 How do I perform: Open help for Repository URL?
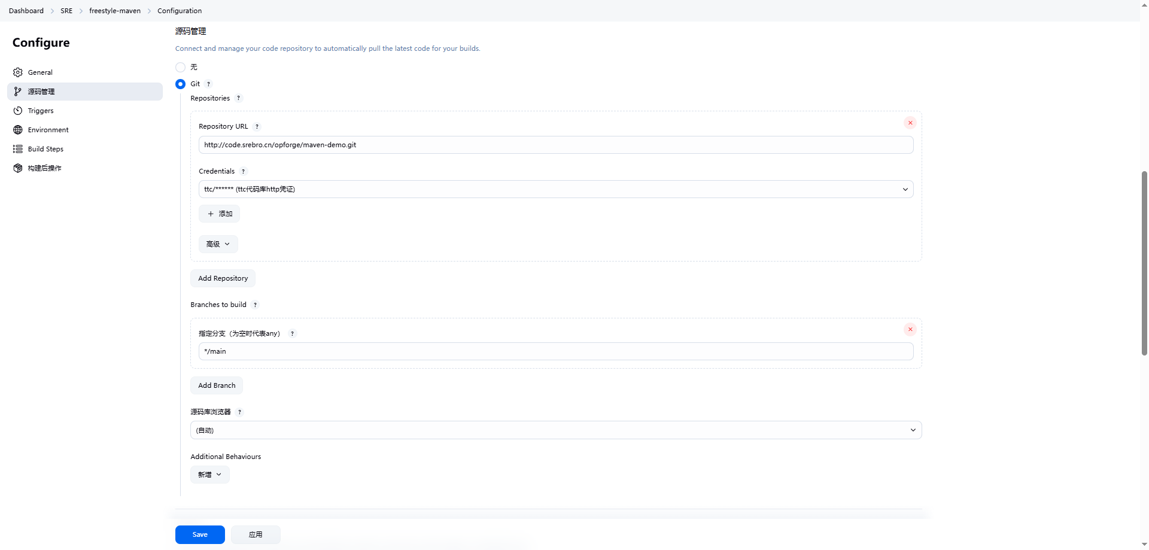(257, 126)
